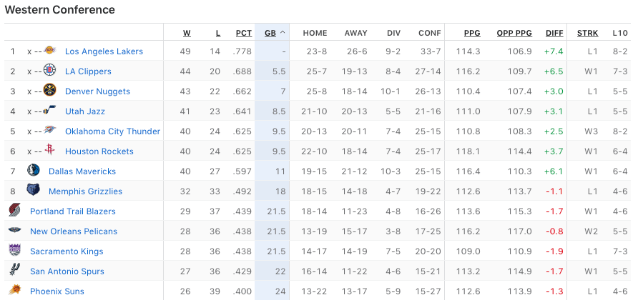Open the New Orleans Pelicans team link
638x300 pixels.
click(74, 231)
